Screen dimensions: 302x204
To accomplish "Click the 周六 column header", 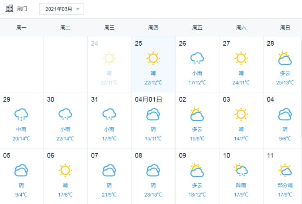I will point(241,28).
